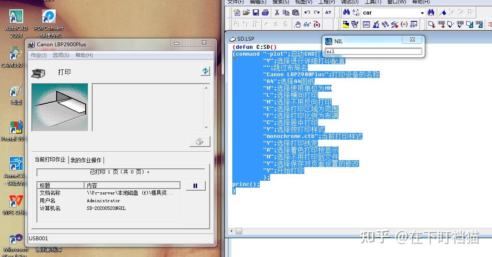
Task: Click the 'car' search text box
Action: point(390,13)
